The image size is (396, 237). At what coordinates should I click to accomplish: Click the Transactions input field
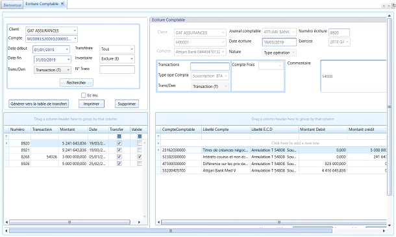(210, 66)
